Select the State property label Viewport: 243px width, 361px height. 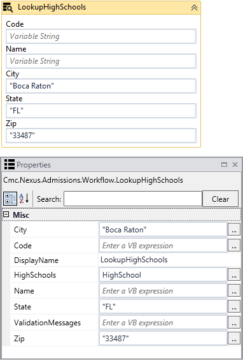tap(22, 307)
